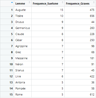The height and width of the screenshot is (98, 96).
Task: Select the Pompée cell in row 14
Action: pyautogui.click(x=23, y=88)
